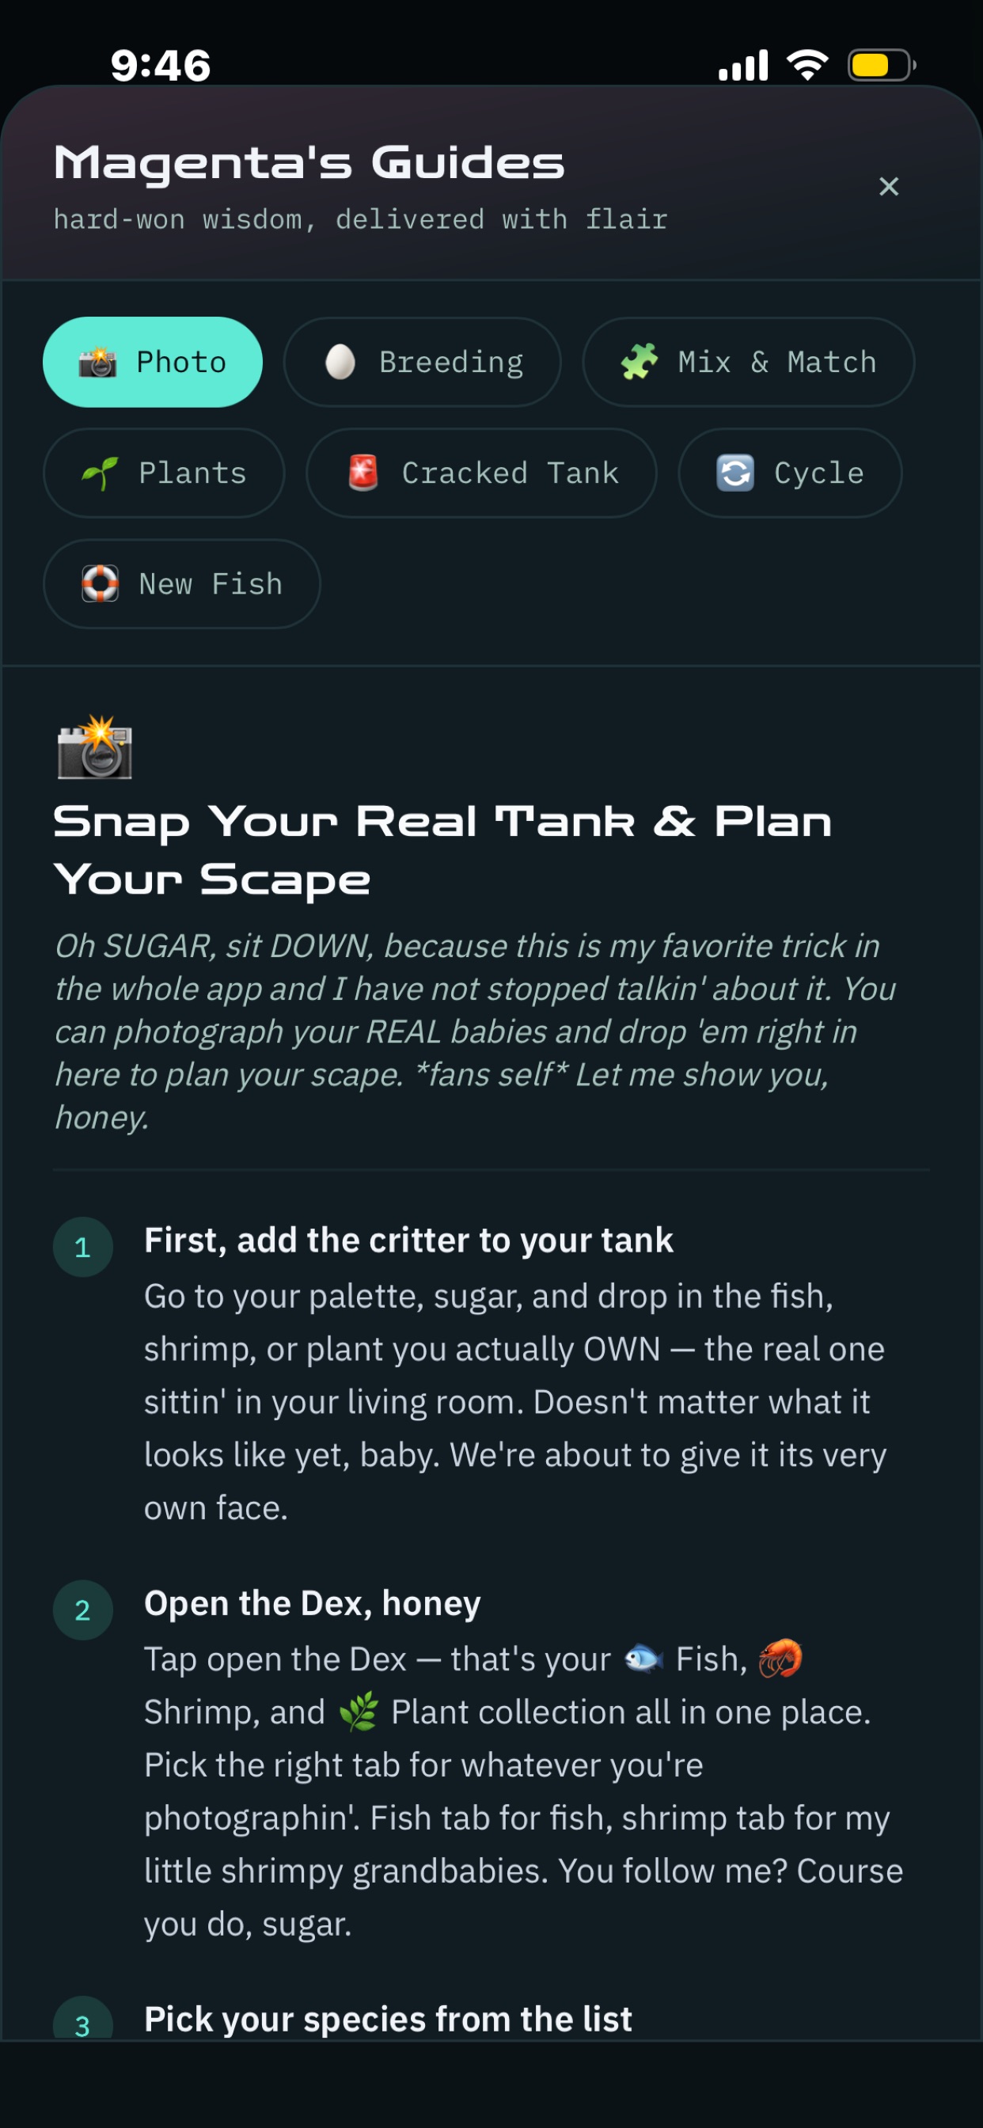Open the Cycle guide tab
983x2128 pixels.
coord(790,473)
